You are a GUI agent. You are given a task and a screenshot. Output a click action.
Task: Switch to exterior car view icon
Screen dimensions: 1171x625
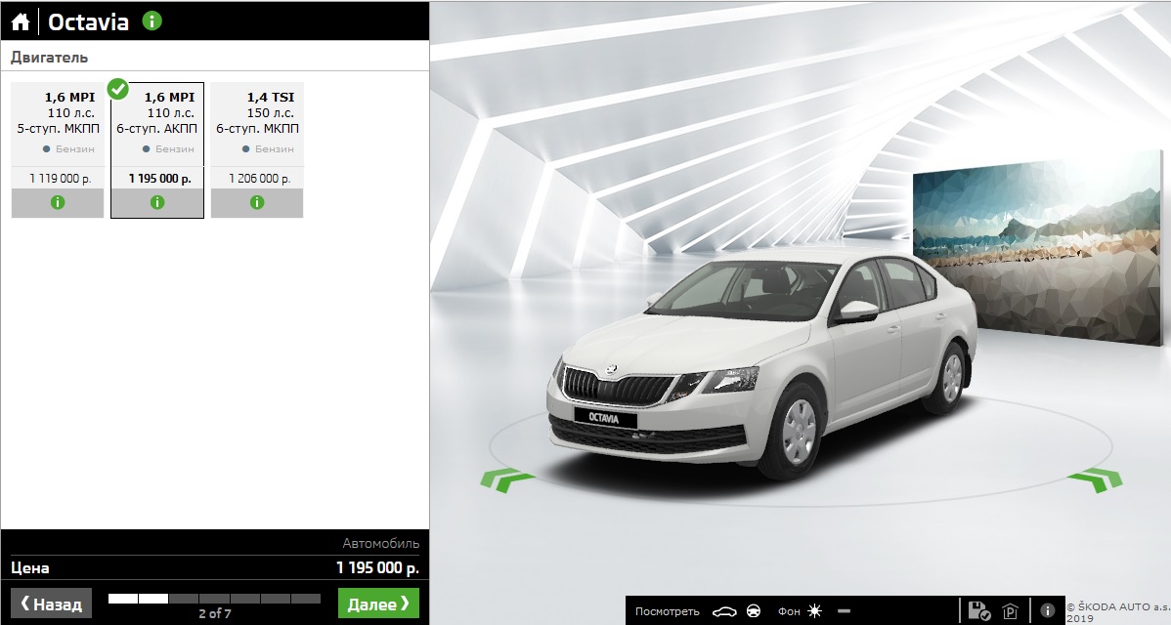[723, 611]
